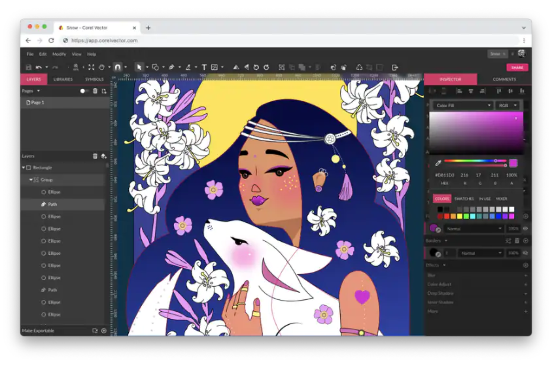Click the purple fill color circle
Screen dimensions: 552x368
[433, 227]
